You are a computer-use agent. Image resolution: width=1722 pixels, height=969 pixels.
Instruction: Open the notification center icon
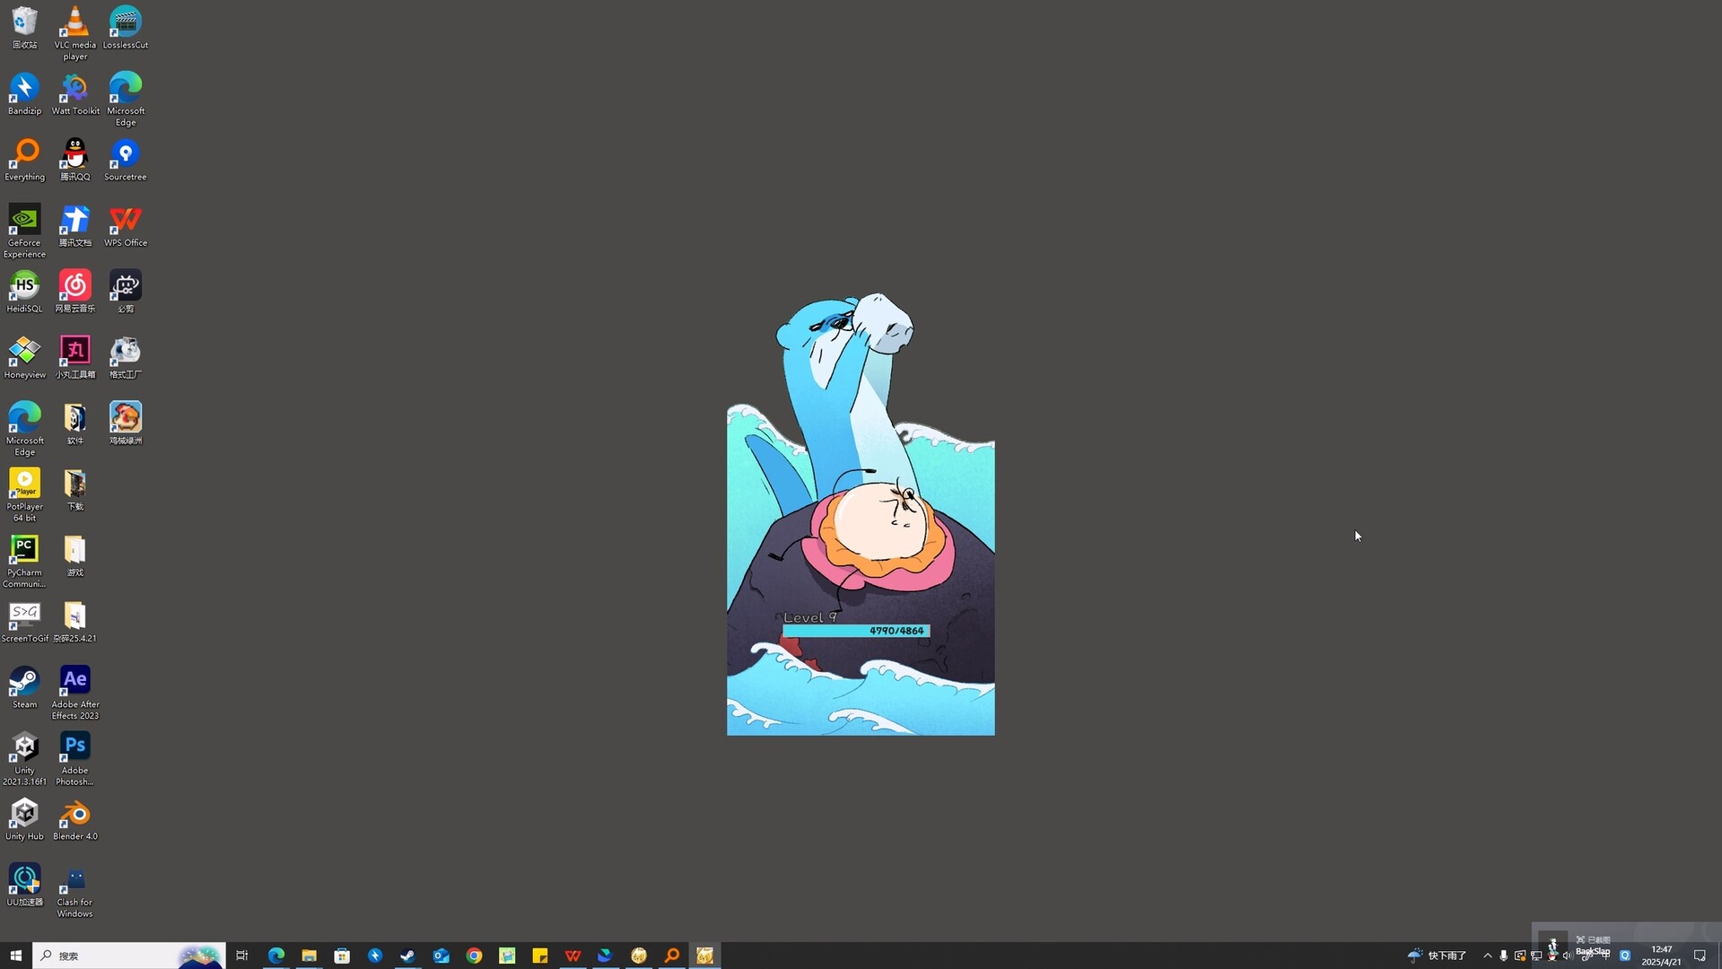click(1700, 956)
